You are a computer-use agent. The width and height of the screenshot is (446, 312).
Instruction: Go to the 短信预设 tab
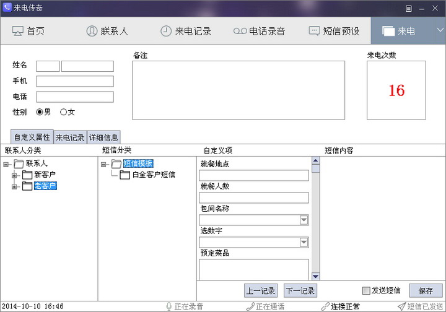(334, 31)
